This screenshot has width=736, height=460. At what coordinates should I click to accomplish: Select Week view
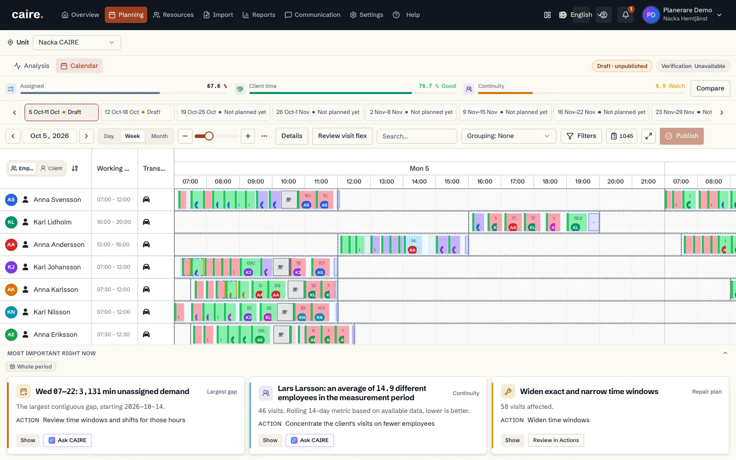pyautogui.click(x=132, y=136)
